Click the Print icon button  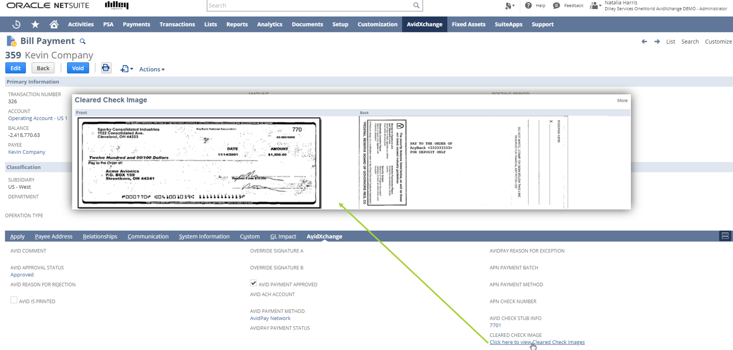pos(106,68)
